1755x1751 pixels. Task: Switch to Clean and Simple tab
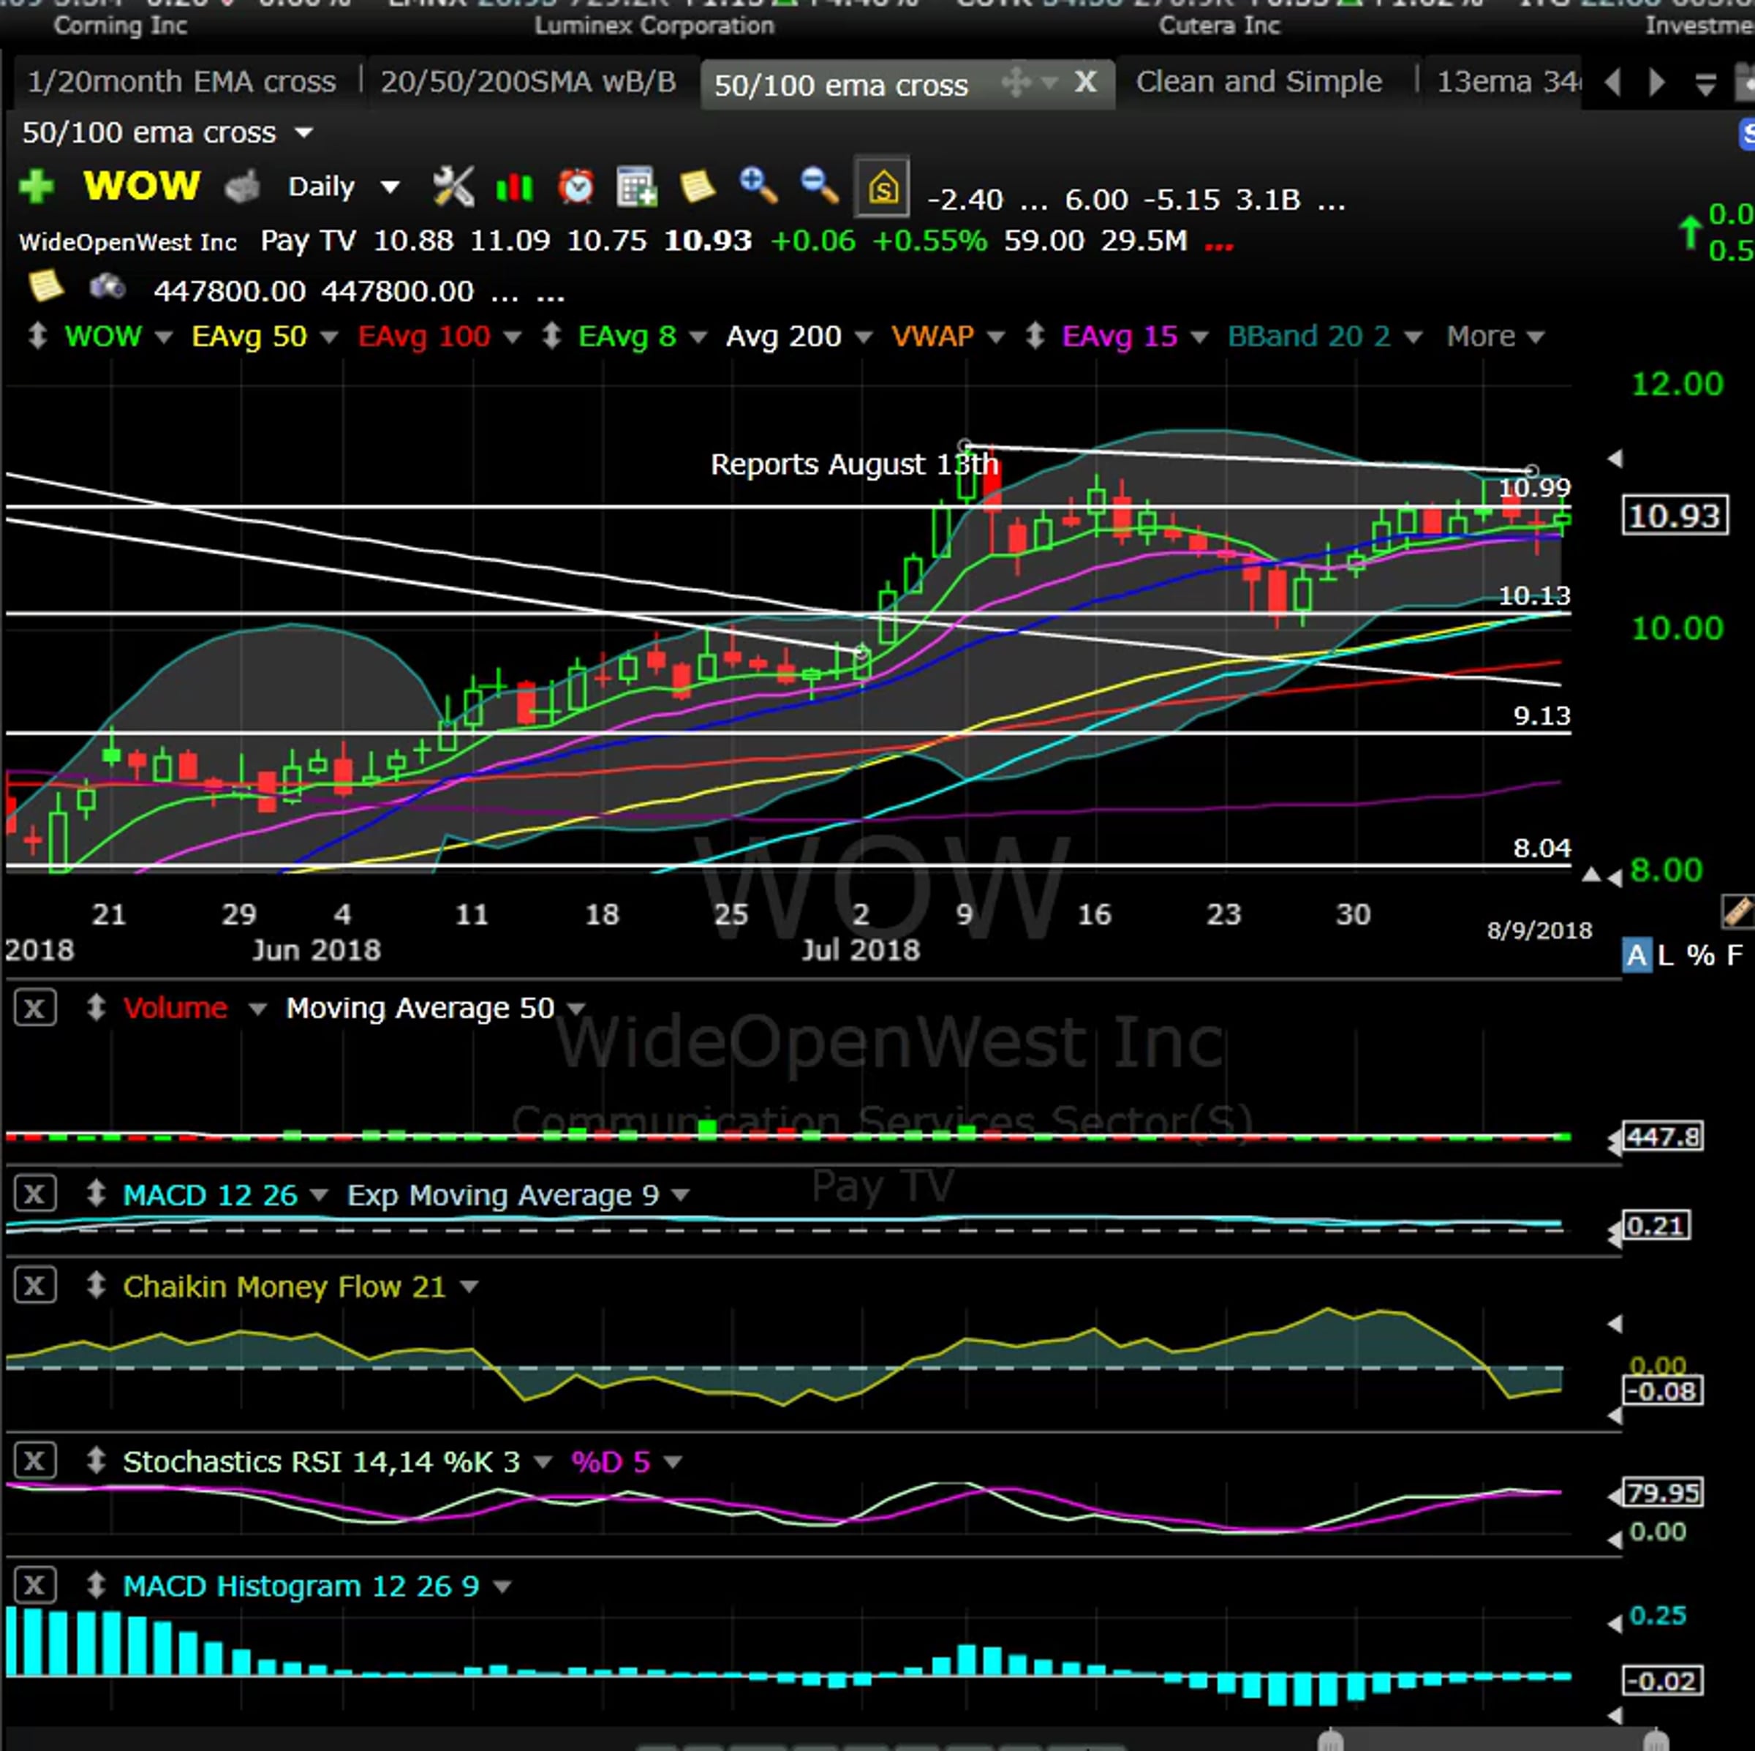point(1259,82)
